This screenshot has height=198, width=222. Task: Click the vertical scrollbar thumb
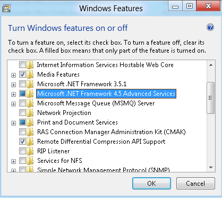pos(211,98)
